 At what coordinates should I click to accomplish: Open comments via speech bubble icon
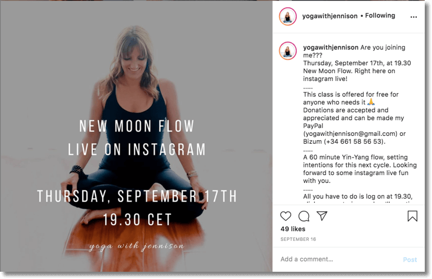coord(304,216)
